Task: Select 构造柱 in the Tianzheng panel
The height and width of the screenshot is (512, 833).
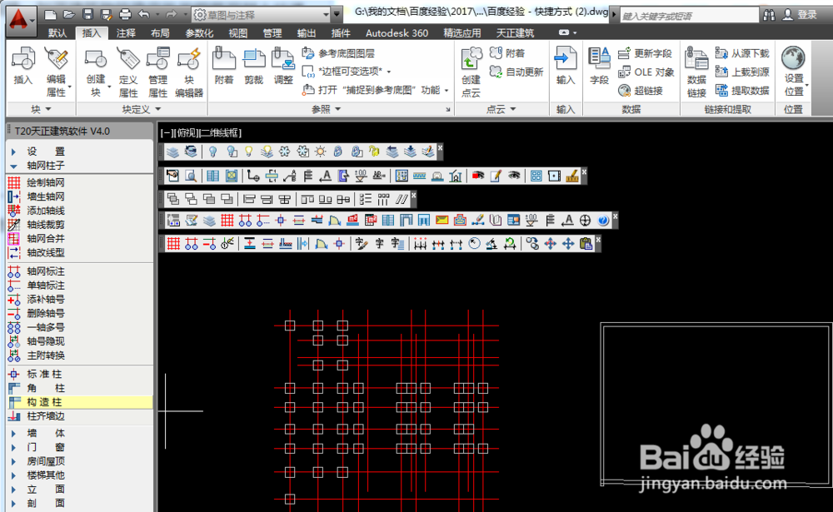Action: [45, 402]
